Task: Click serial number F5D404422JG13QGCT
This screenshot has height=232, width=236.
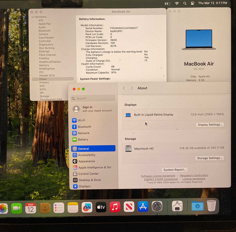Action: point(124,28)
